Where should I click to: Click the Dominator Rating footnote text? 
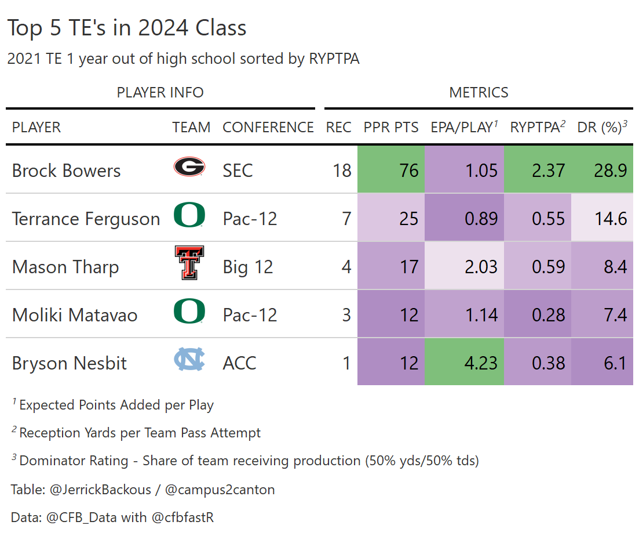pyautogui.click(x=249, y=461)
